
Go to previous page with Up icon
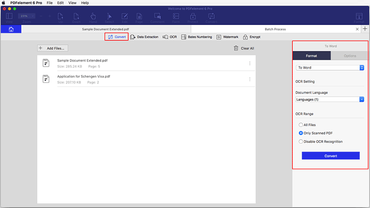click(x=61, y=18)
